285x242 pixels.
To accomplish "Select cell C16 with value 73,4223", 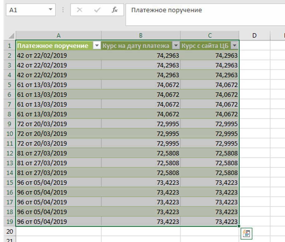I will click(x=210, y=192).
